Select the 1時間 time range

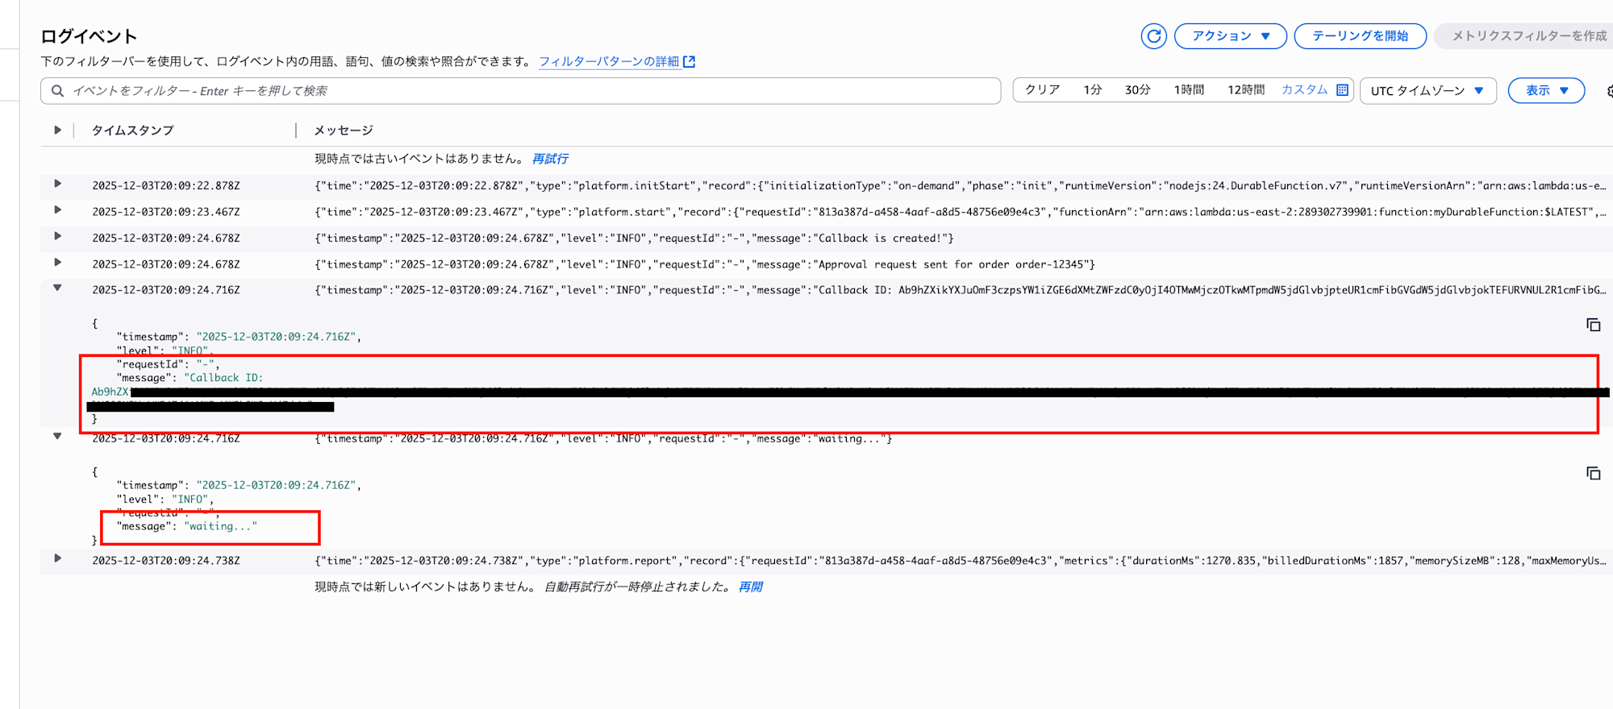click(1189, 90)
